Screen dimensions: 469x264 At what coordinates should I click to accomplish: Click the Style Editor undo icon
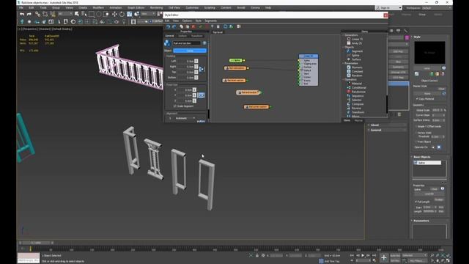click(168, 26)
